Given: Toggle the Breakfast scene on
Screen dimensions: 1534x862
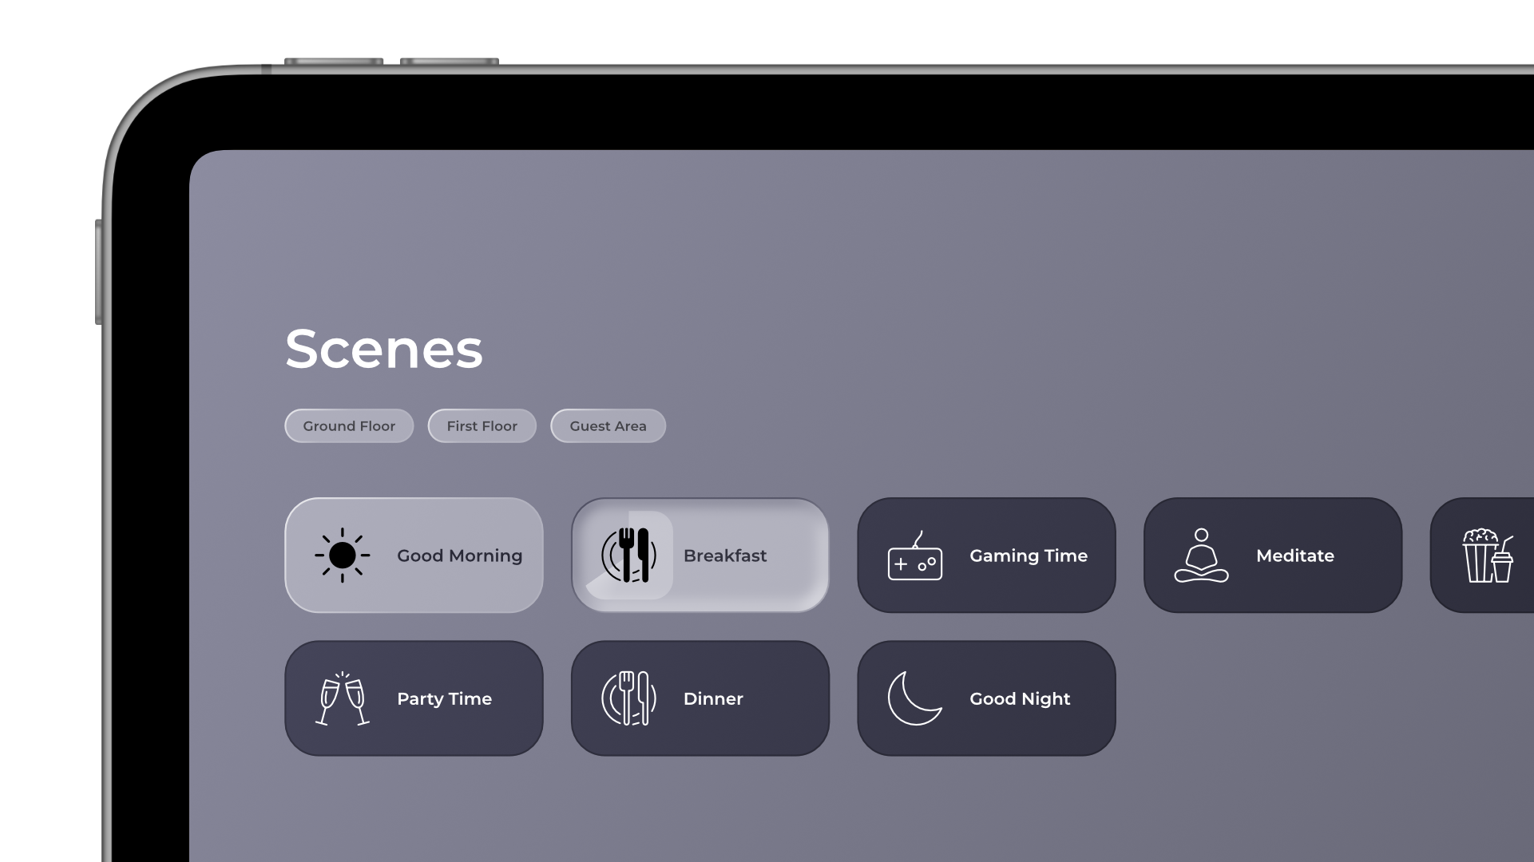Looking at the screenshot, I should tap(700, 554).
